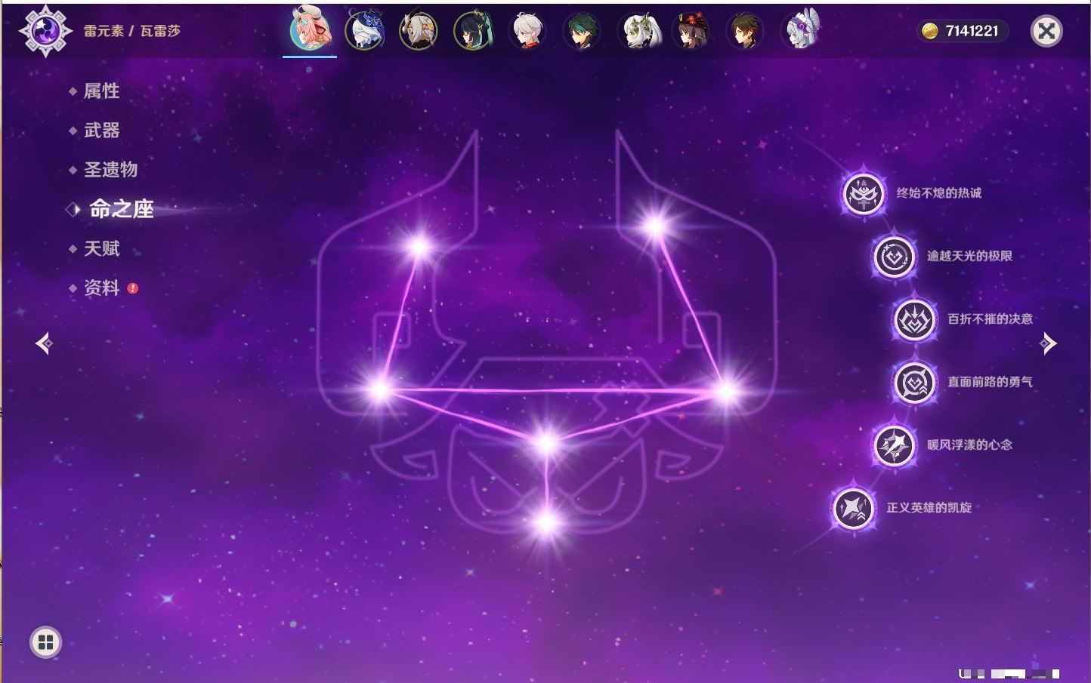Open the 资料 profile menu
Viewport: 1091px width, 683px height.
[x=101, y=288]
